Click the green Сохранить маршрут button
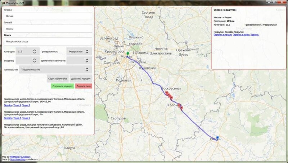This screenshot has height=163, width=288. (x=63, y=86)
